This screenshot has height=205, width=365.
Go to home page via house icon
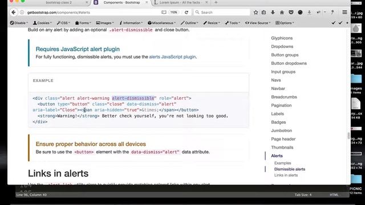click(282, 13)
